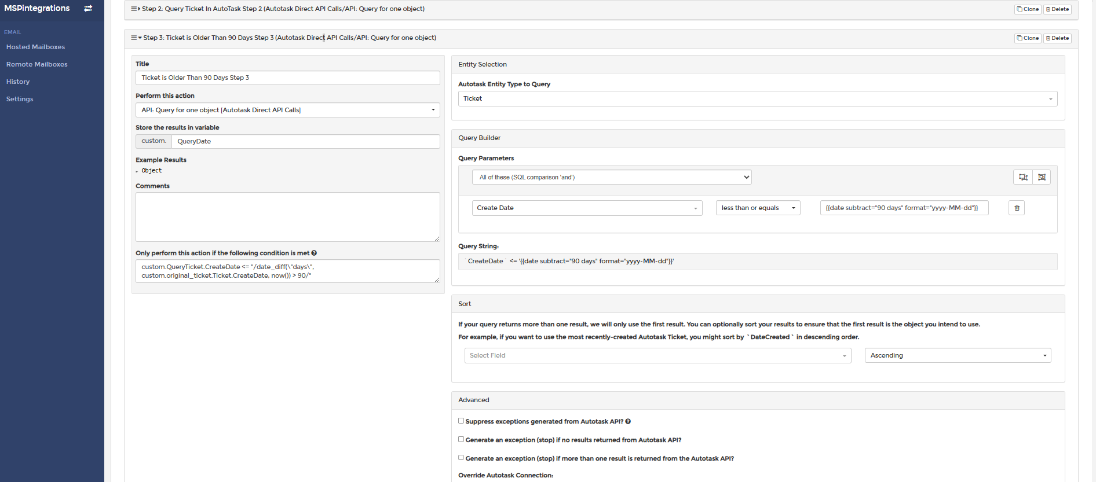Click the Entity Selection panel heading
Image resolution: width=1096 pixels, height=482 pixels.
[x=483, y=64]
